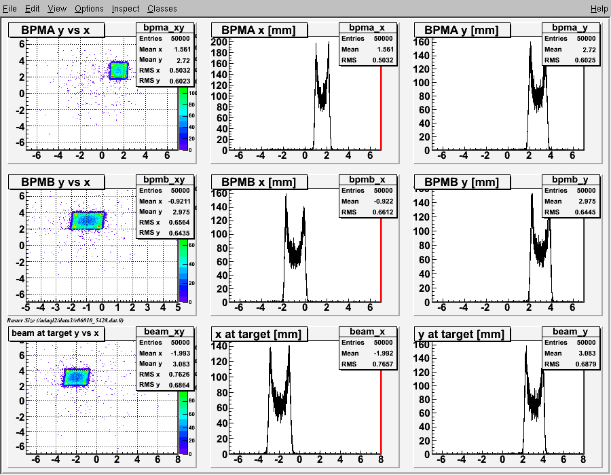Click beam_x 'Mean -1.992' row
The height and width of the screenshot is (475, 611).
click(x=368, y=353)
